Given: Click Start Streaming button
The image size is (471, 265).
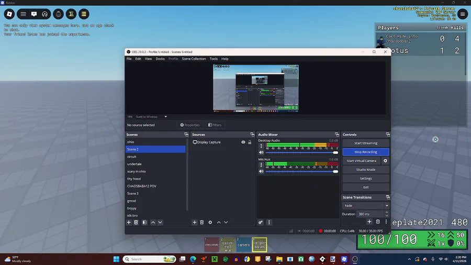Looking at the screenshot, I should 366,143.
